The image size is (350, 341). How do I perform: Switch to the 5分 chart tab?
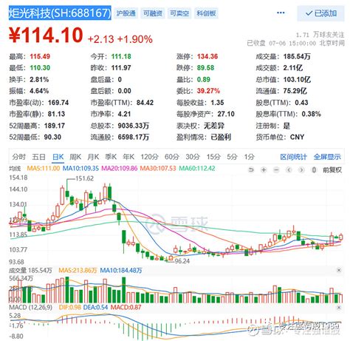[232, 157]
